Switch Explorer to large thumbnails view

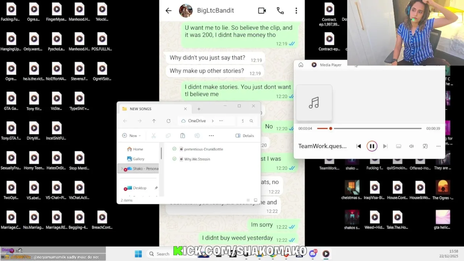click(x=256, y=200)
